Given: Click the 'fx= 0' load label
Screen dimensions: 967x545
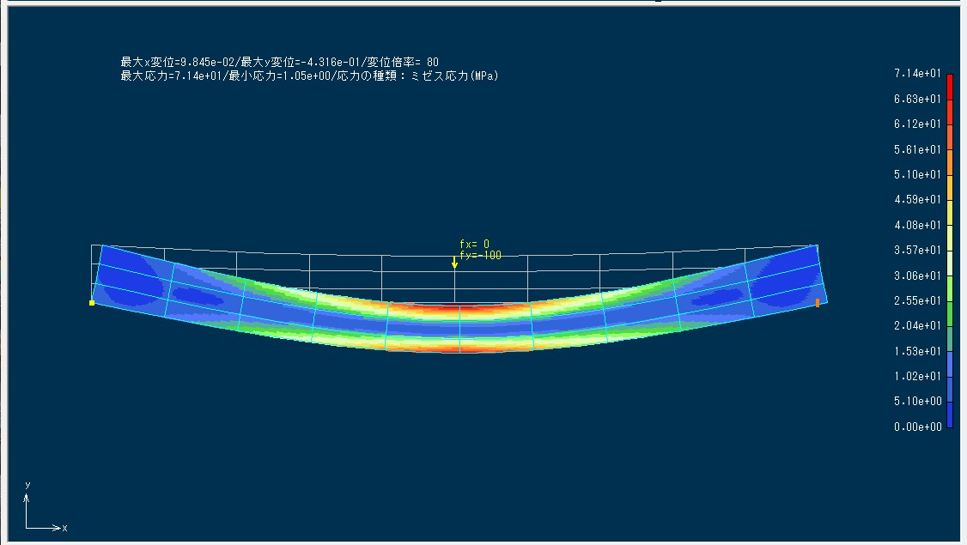Looking at the screenshot, I should pos(474,244).
